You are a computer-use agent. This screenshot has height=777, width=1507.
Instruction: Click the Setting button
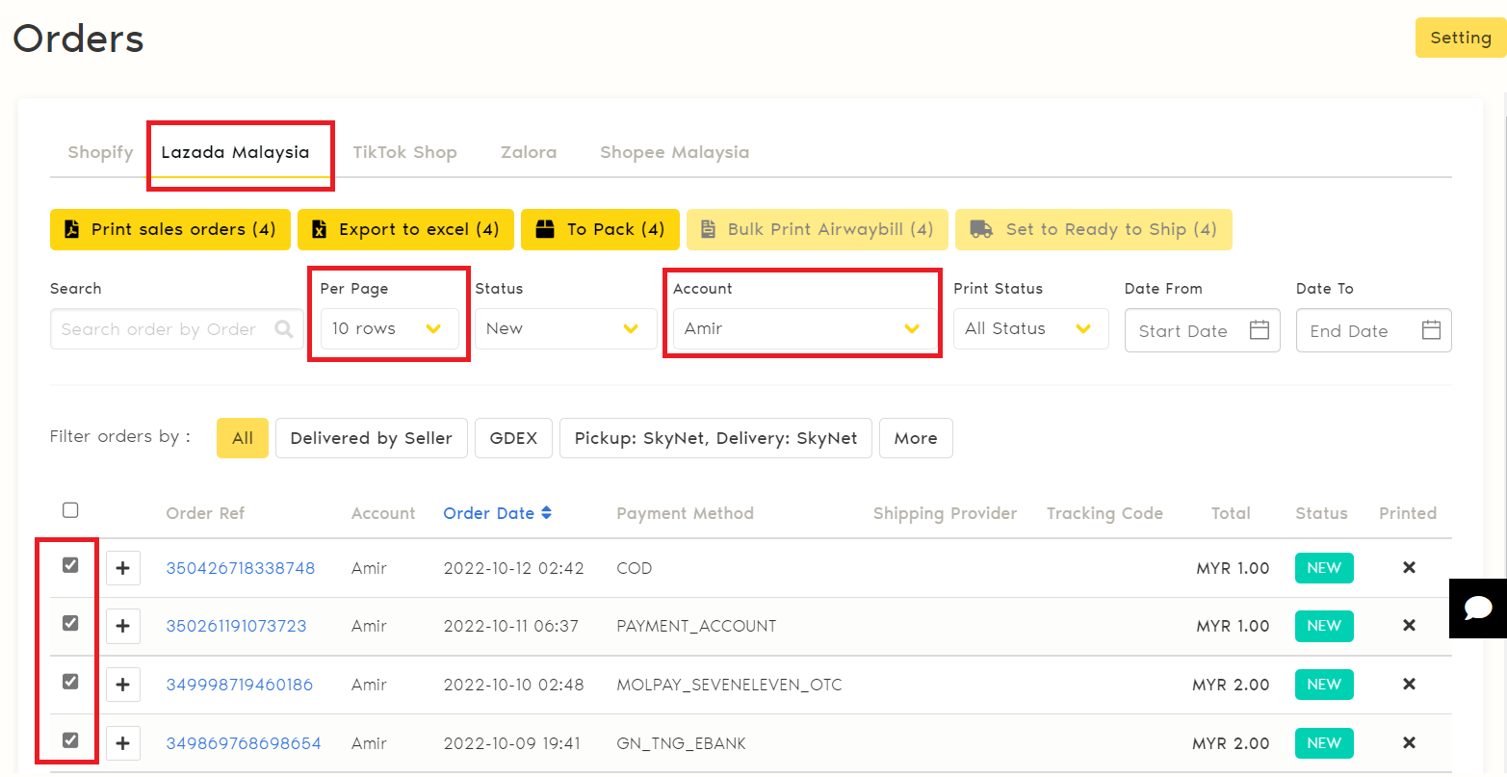pyautogui.click(x=1460, y=38)
